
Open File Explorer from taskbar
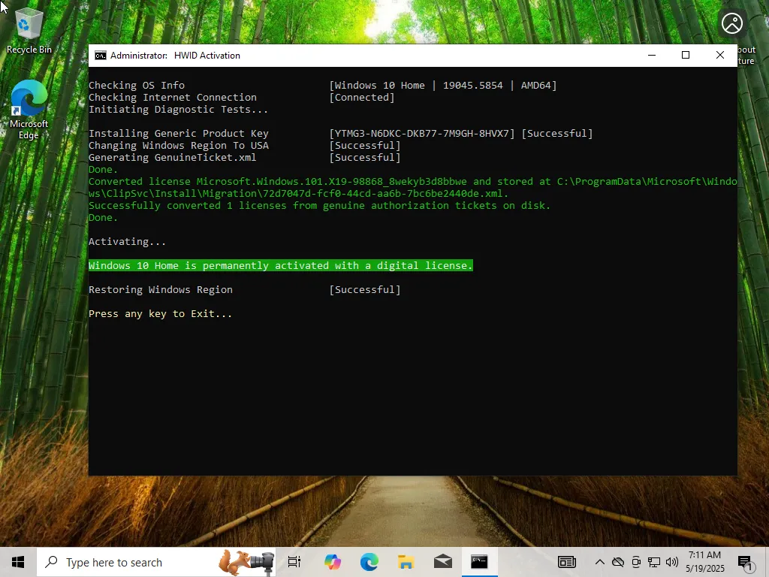(x=406, y=562)
